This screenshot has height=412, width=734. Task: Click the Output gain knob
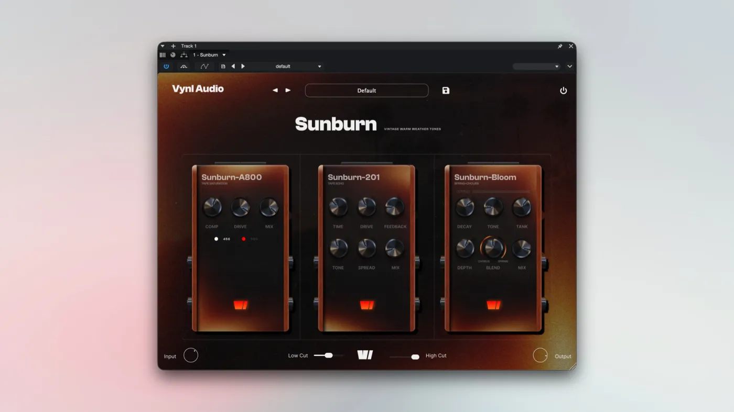click(540, 355)
